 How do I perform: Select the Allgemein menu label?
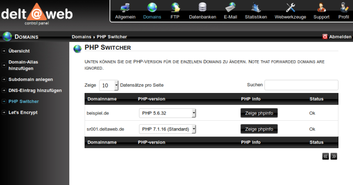[x=125, y=17]
